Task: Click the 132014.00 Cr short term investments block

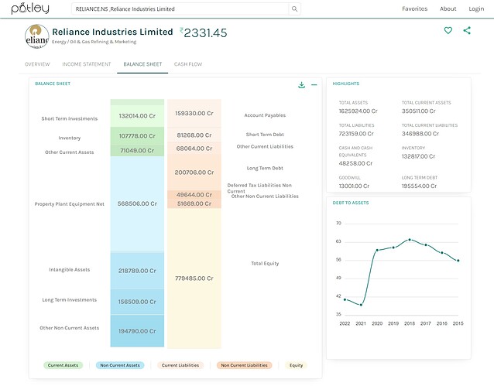Action: tap(137, 116)
